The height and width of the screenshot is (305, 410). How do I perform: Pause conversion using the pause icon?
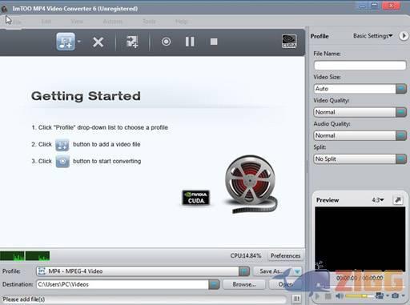(x=190, y=42)
